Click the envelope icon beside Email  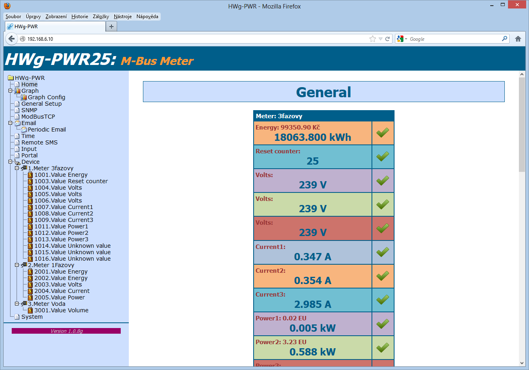click(17, 123)
